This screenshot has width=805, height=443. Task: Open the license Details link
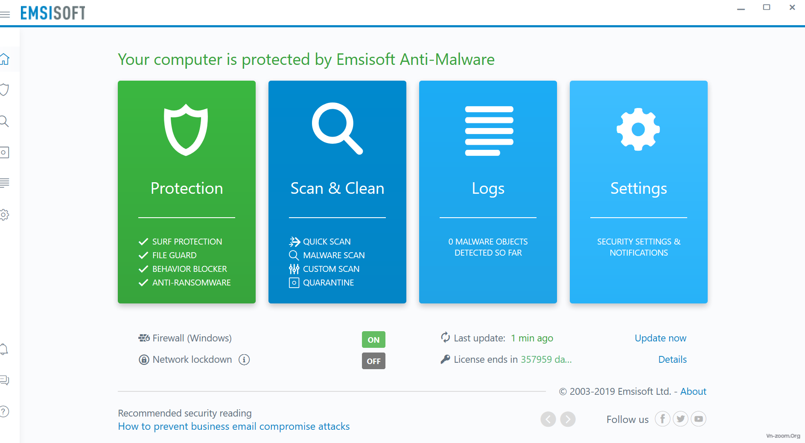coord(672,359)
